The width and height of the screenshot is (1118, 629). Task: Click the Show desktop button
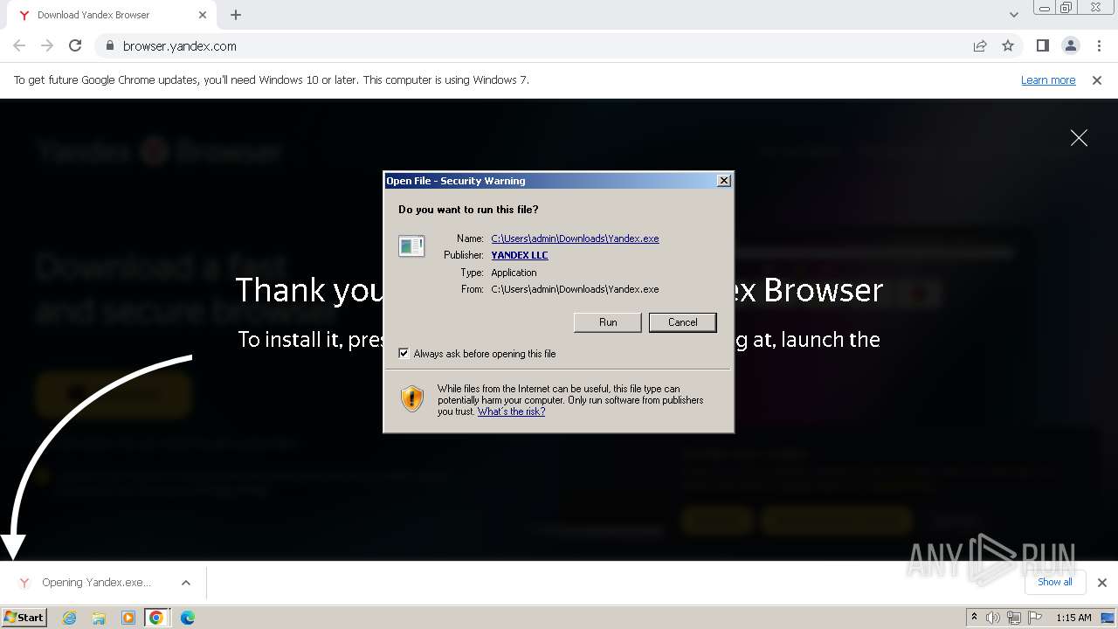coord(1108,618)
